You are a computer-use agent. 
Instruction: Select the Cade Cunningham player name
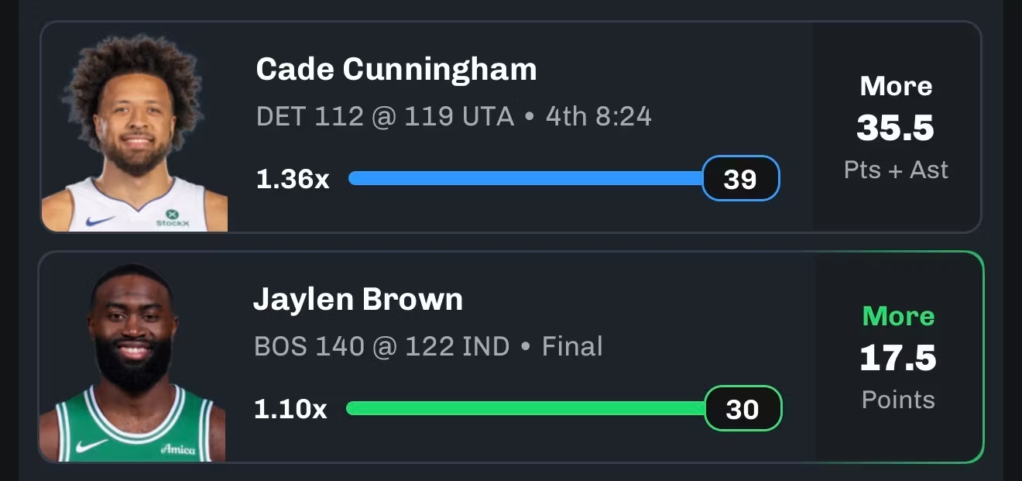point(396,70)
